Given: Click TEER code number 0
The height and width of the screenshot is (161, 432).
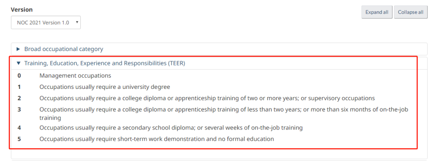Looking at the screenshot, I should tap(19, 75).
